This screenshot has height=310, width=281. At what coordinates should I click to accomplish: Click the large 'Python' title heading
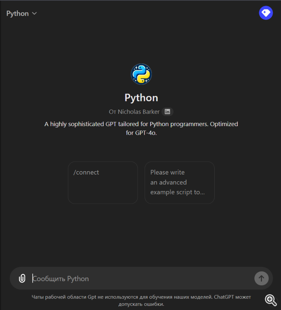[x=141, y=98]
